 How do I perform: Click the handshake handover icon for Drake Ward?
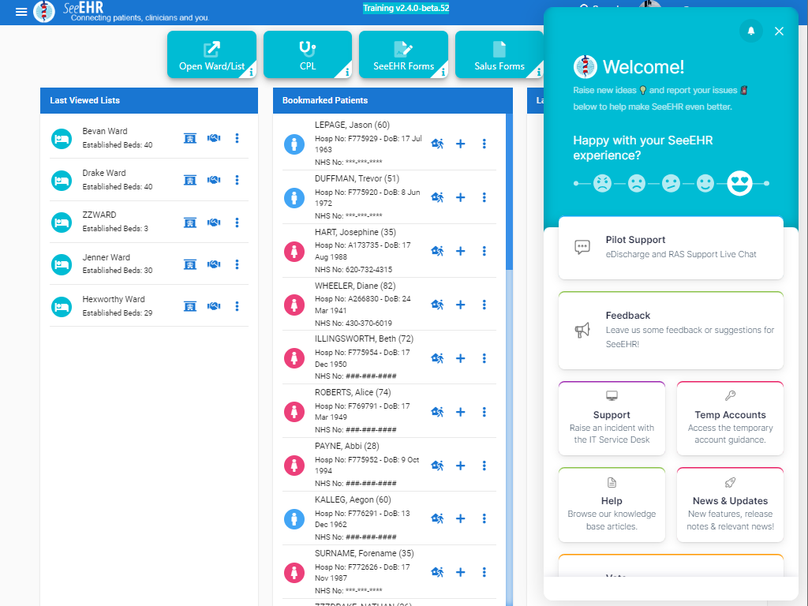click(214, 180)
